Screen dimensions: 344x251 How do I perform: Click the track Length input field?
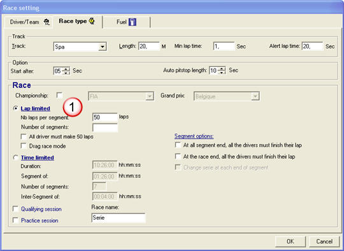coord(149,47)
